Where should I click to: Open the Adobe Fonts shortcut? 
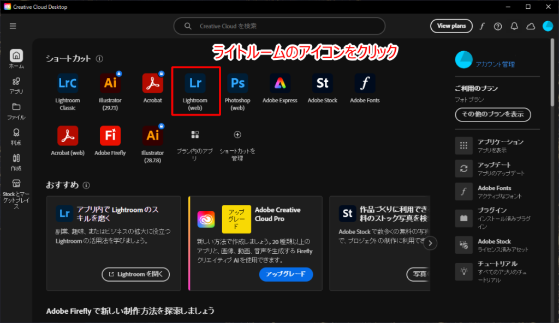[x=365, y=88]
